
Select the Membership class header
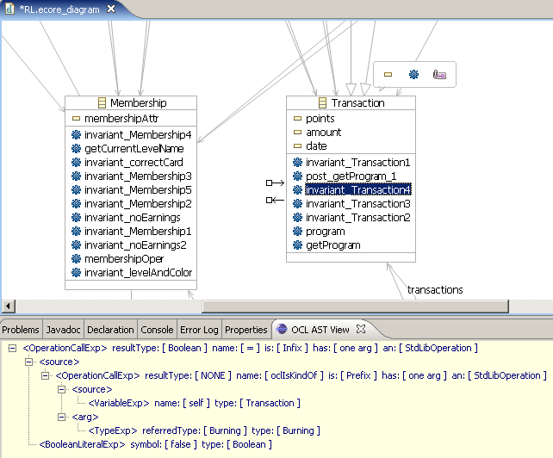[131, 103]
